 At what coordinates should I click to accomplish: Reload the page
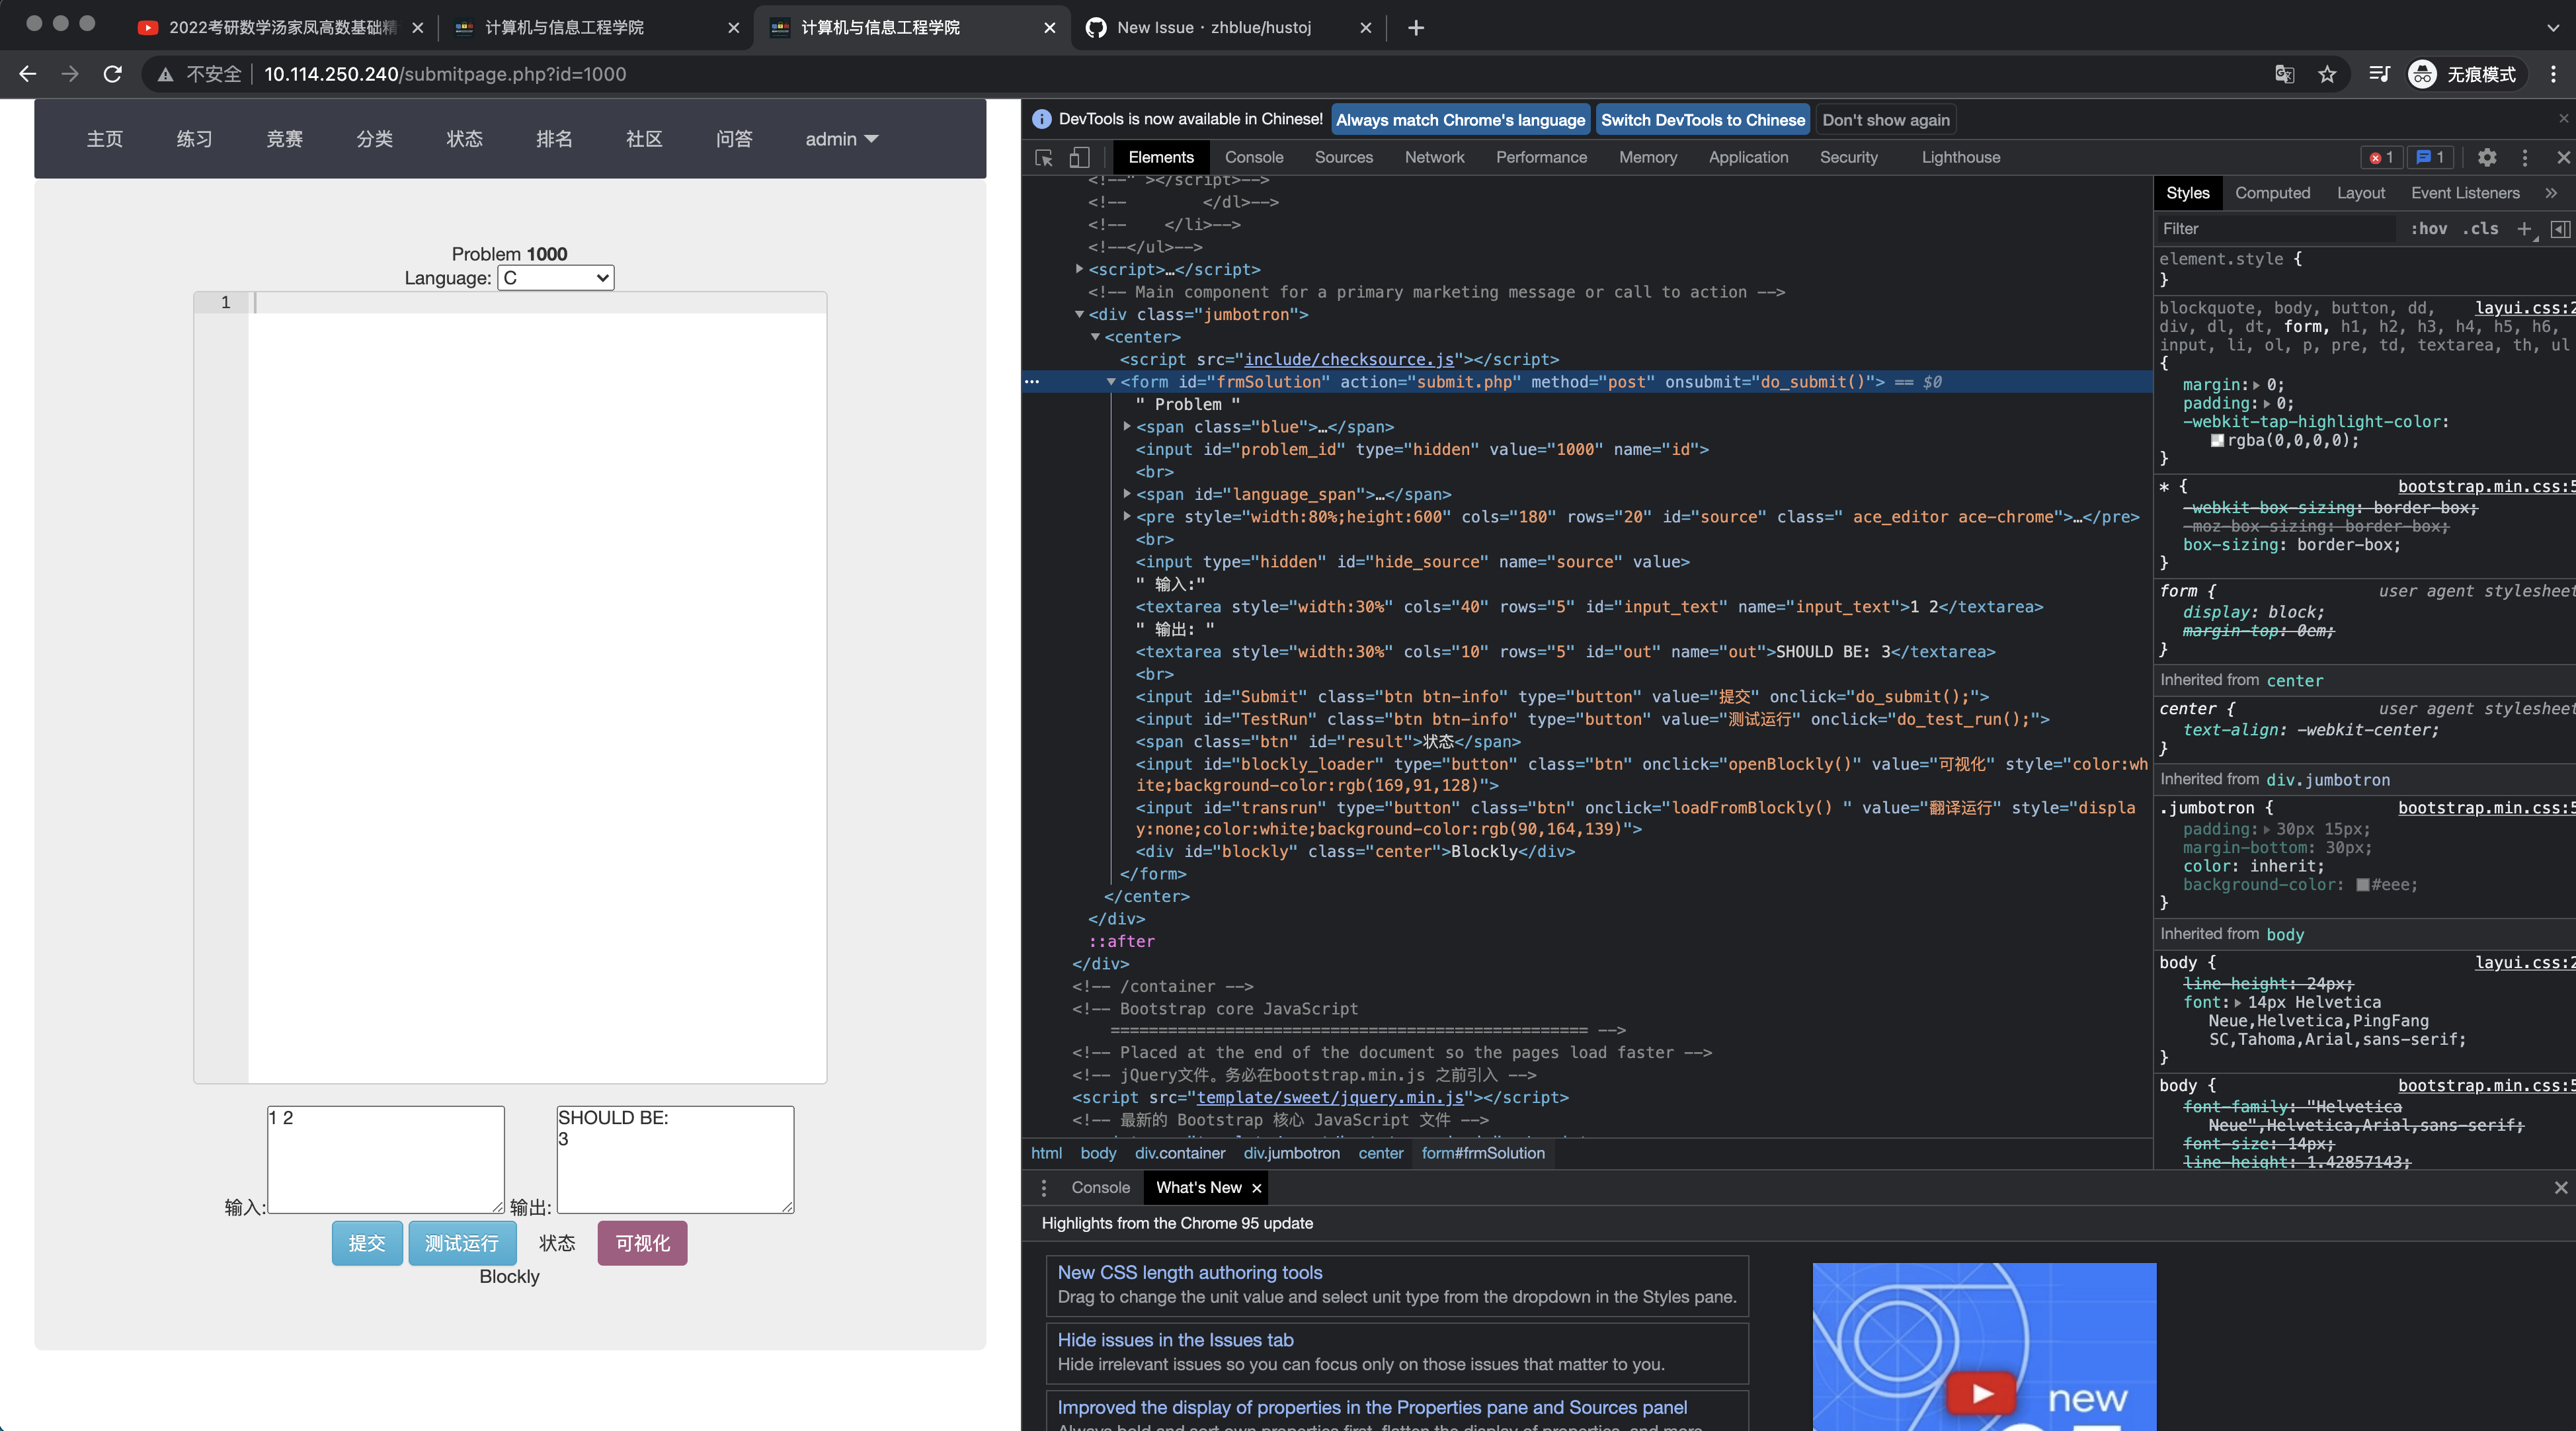(x=113, y=74)
